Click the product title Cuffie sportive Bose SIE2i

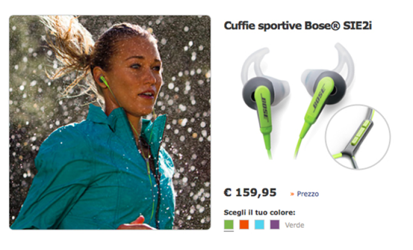298,26
